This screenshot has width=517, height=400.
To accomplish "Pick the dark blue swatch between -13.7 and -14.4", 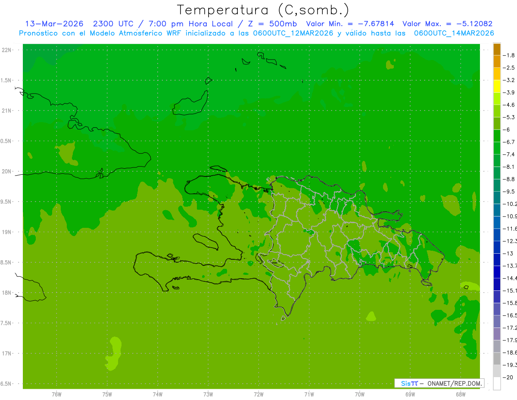I will pos(497,272).
